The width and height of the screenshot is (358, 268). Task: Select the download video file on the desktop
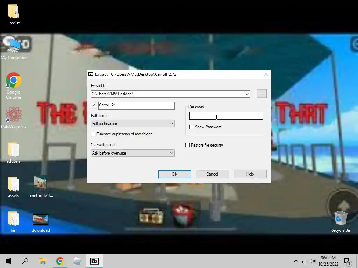point(41,223)
